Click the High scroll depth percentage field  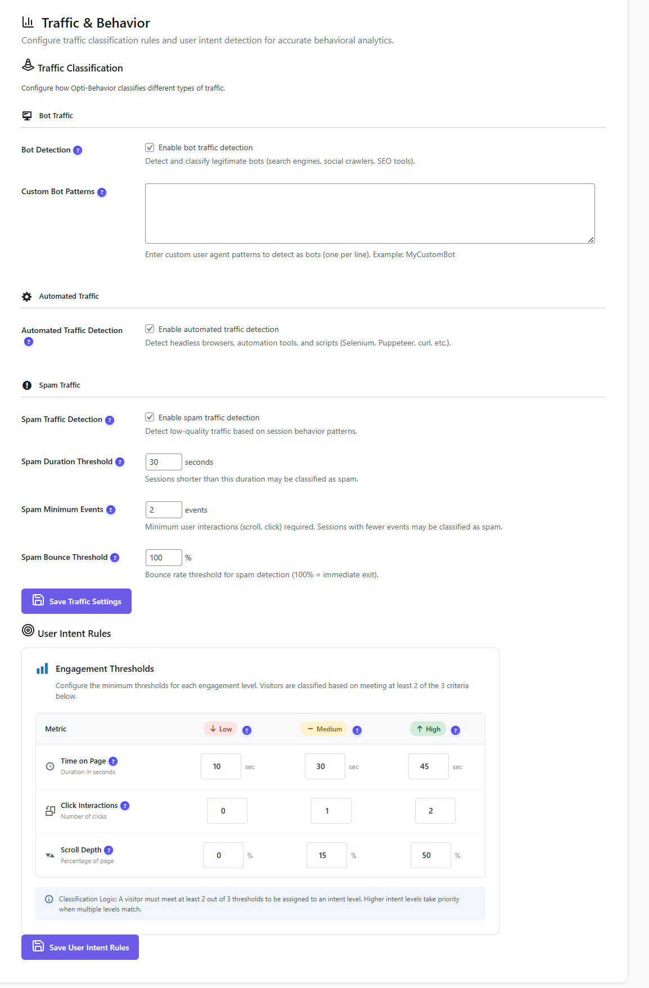click(x=430, y=855)
